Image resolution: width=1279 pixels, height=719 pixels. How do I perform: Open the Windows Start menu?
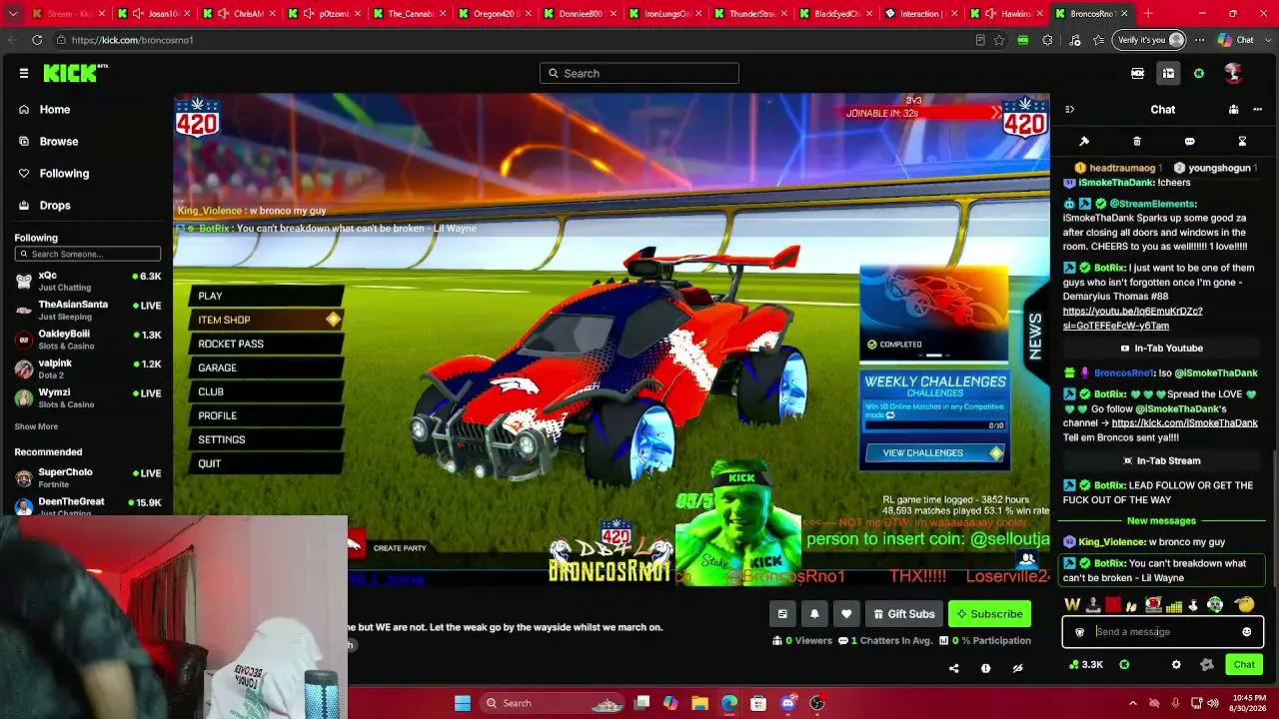pyautogui.click(x=463, y=703)
